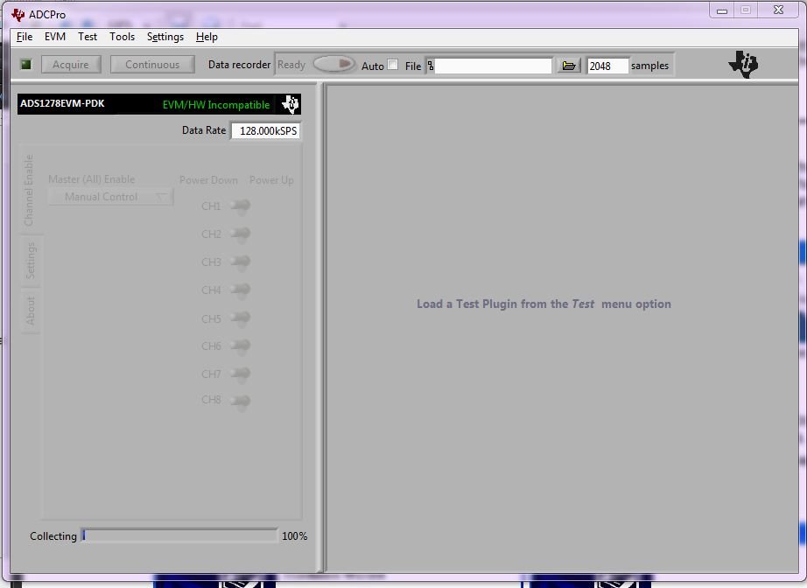807x588 pixels.
Task: Click the 2048 samples field
Action: point(607,66)
